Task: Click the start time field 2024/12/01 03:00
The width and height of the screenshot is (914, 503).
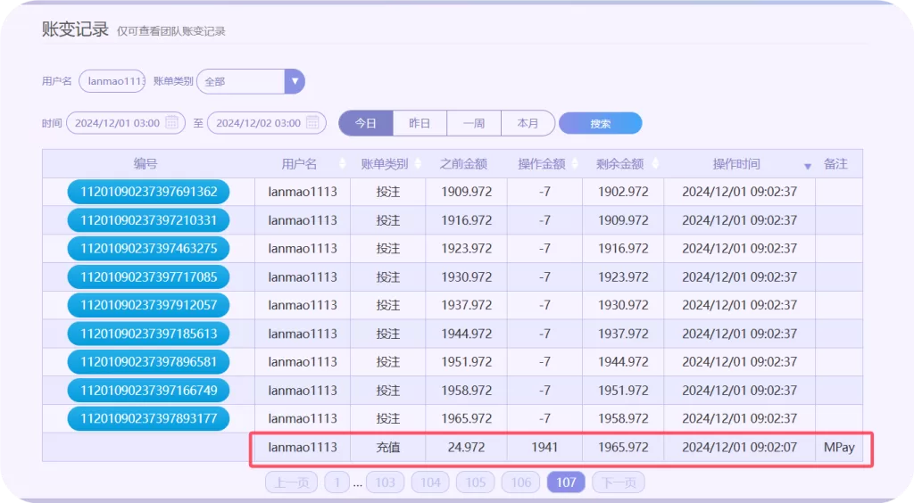Action: [126, 123]
